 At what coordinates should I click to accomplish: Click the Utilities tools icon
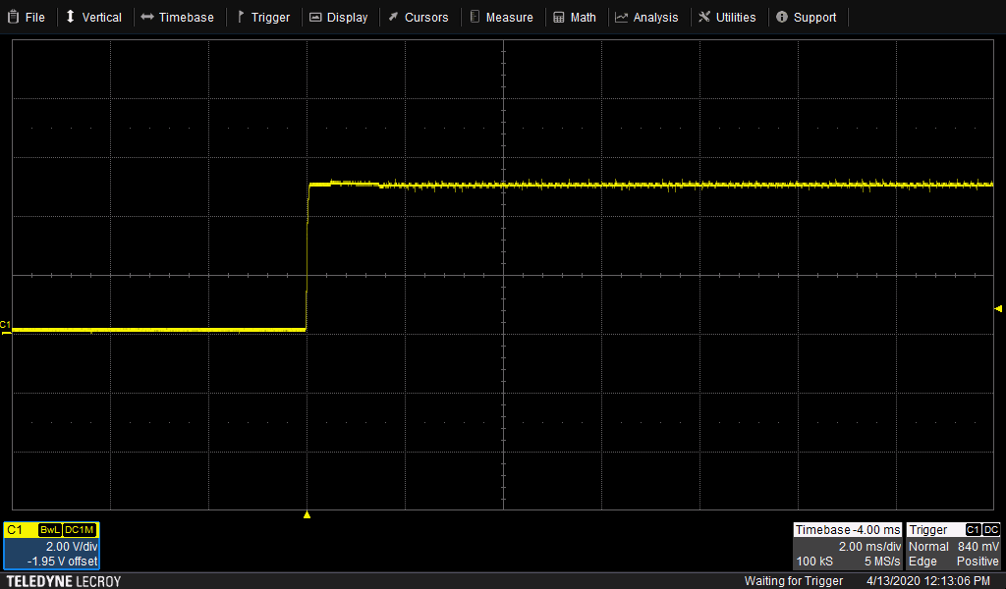click(x=704, y=17)
